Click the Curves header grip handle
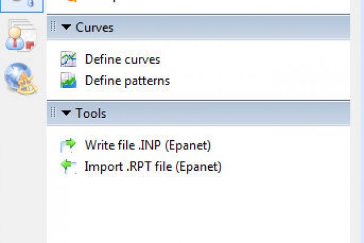 click(53, 28)
